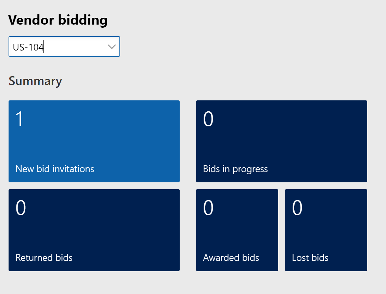386x294 pixels.
Task: Click the count 1 on New bid invitations
Action: click(20, 119)
